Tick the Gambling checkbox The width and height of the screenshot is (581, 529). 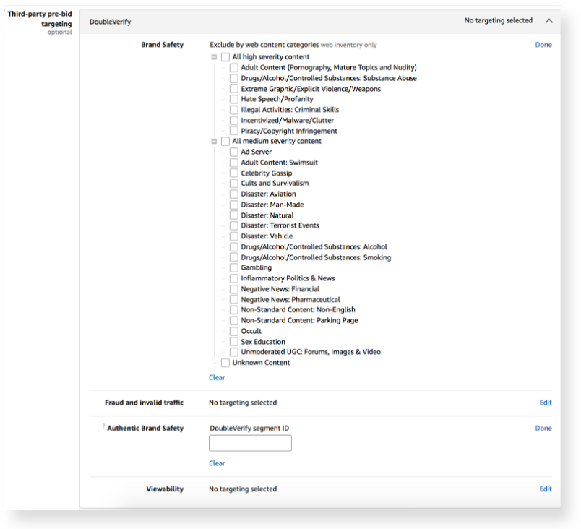point(234,268)
